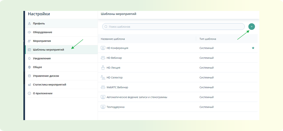Open the HD Вебинар template row
Image resolution: width=283 pixels, height=131 pixels.
pyautogui.click(x=178, y=58)
